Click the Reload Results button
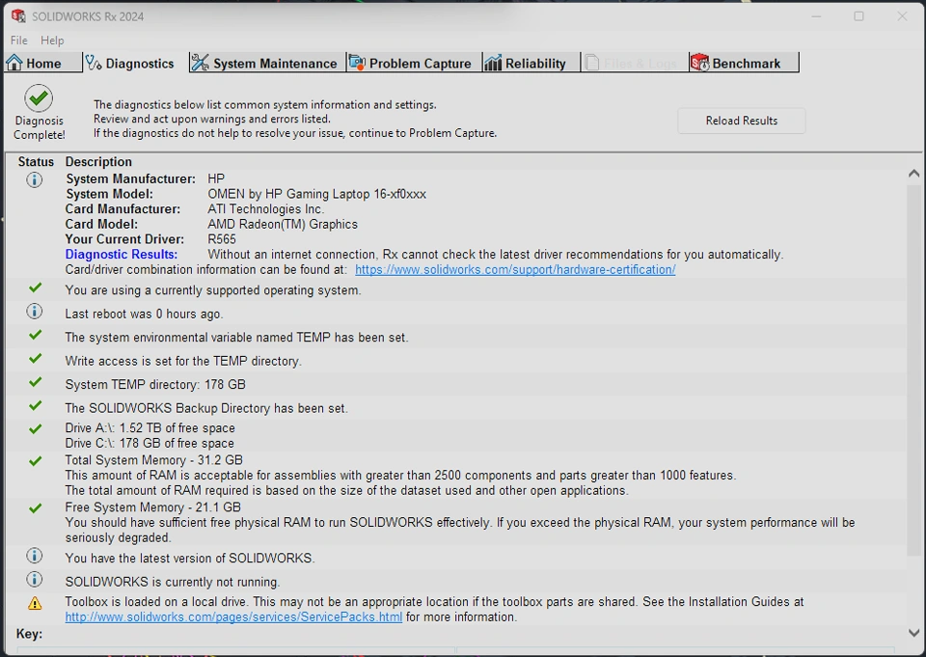Screen dimensions: 926x657 pos(741,121)
